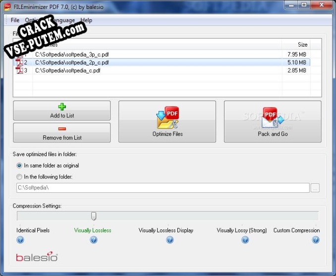Image resolution: width=336 pixels, height=276 pixels.
Task: Click the output folder path input field
Action: pyautogui.click(x=163, y=188)
